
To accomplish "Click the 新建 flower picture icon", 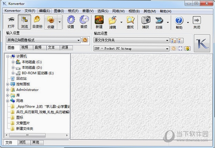I will click(x=99, y=20).
